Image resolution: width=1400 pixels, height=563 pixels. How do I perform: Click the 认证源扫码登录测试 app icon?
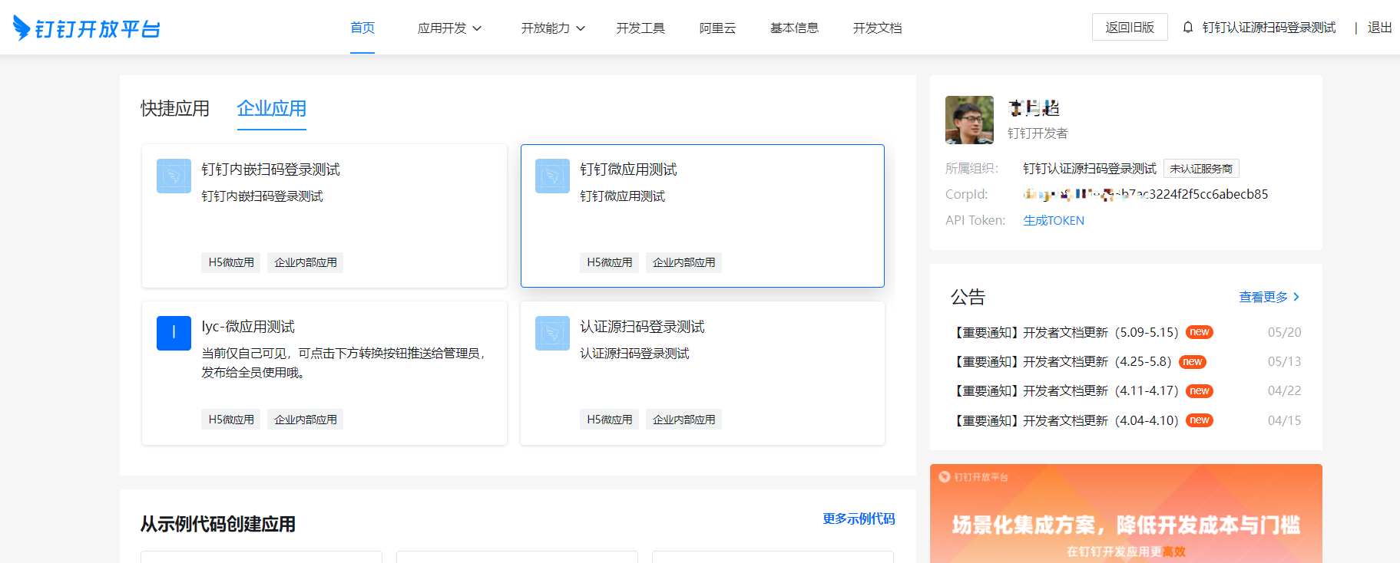(x=552, y=333)
